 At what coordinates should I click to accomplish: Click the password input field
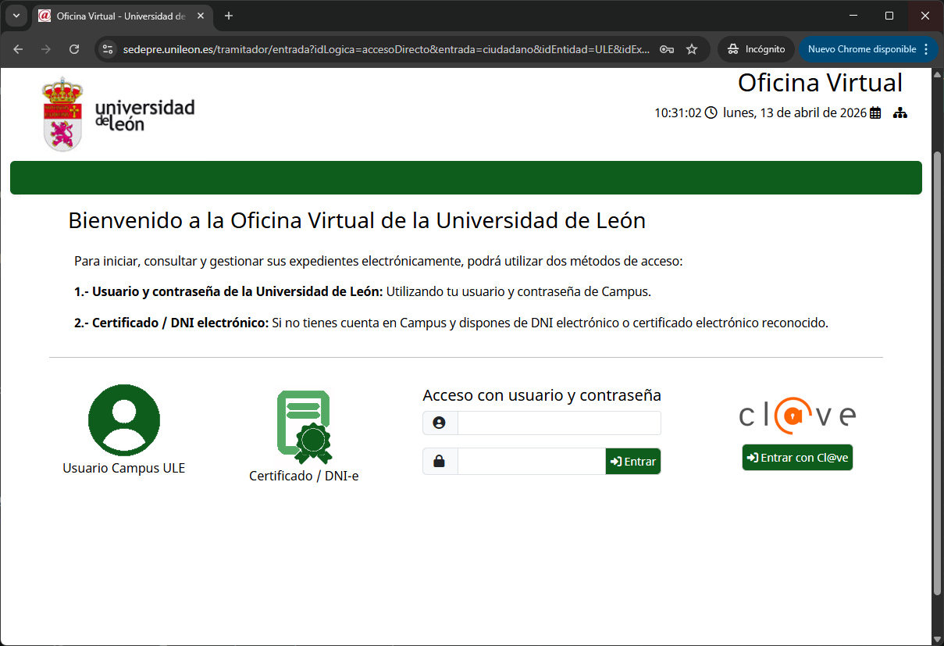(532, 462)
